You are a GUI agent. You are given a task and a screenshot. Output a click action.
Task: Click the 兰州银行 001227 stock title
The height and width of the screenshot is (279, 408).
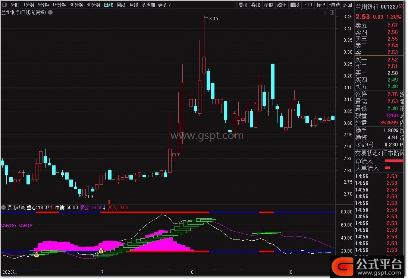pyautogui.click(x=377, y=6)
